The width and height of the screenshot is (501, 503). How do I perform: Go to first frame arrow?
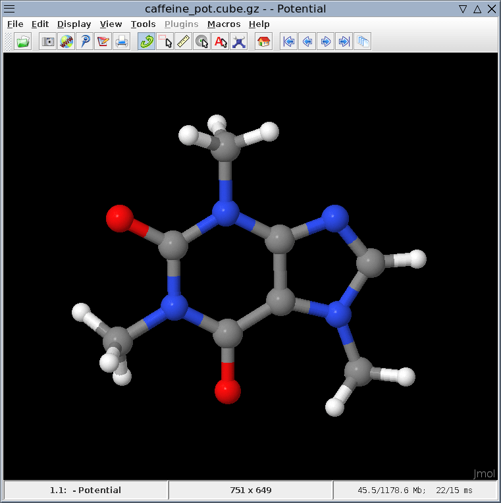288,41
